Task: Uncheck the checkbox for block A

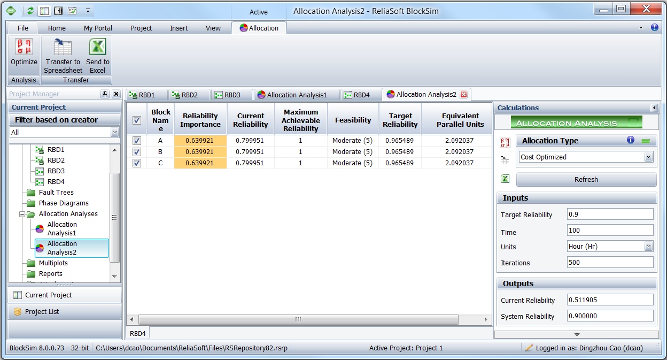Action: [x=136, y=140]
